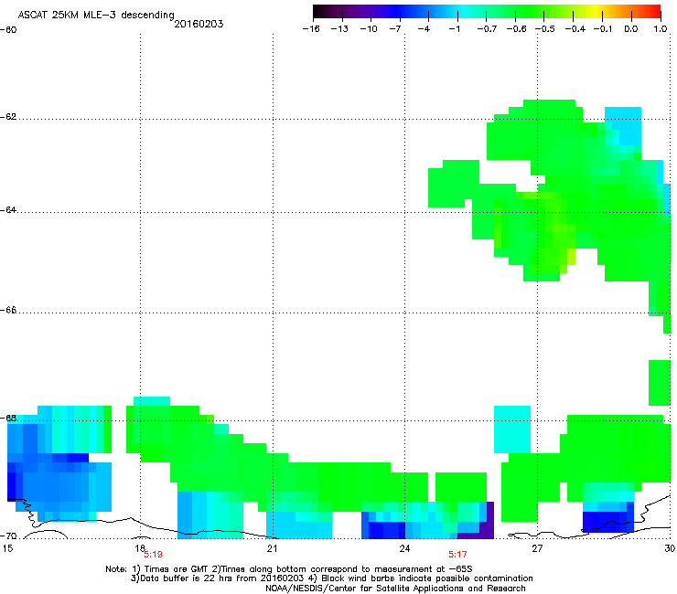Click the red swath time 5:17

pyautogui.click(x=457, y=555)
